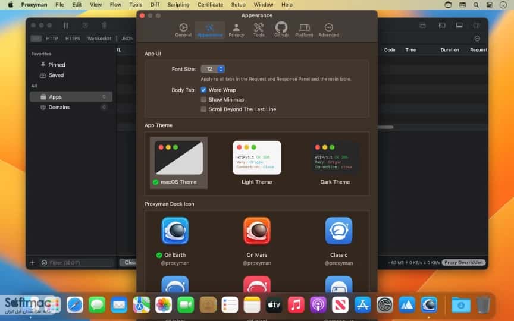Open the Github preferences tab
This screenshot has width=514, height=321.
coord(281,30)
